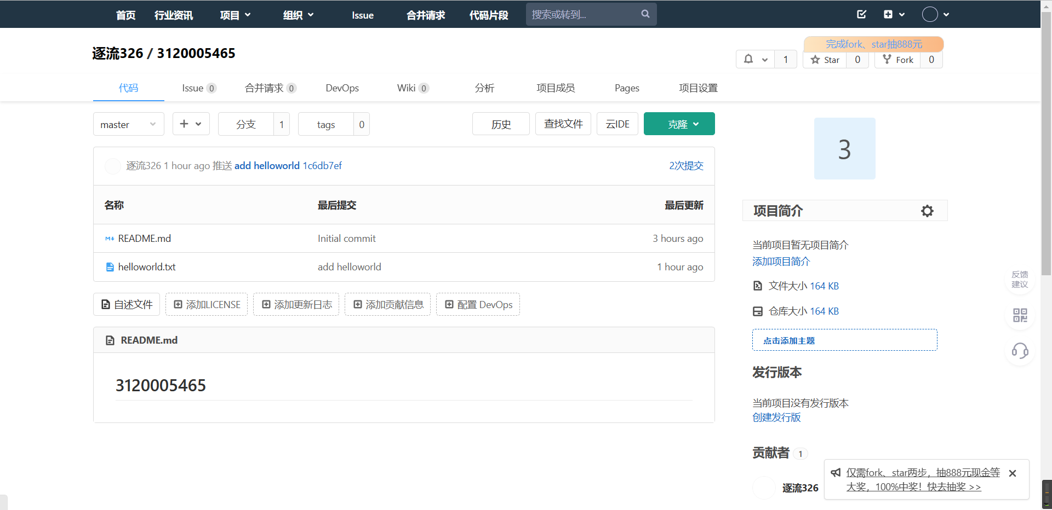1052x510 pixels.
Task: Click the 添加更新日志 button
Action: [x=296, y=304]
